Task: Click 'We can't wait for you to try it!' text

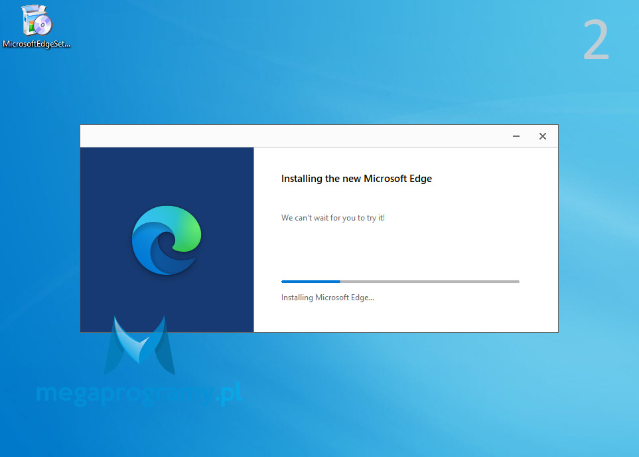Action: click(332, 218)
